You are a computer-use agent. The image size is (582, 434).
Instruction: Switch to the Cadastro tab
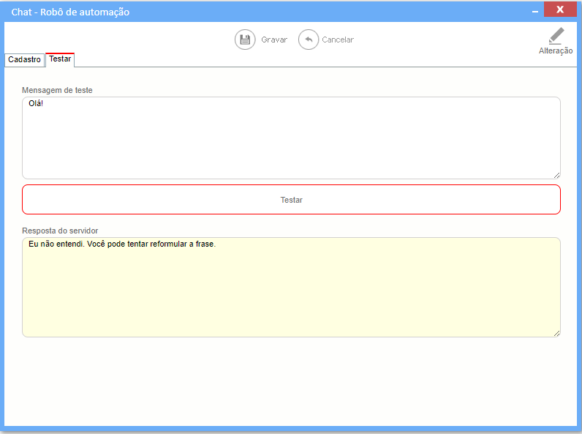(x=25, y=59)
